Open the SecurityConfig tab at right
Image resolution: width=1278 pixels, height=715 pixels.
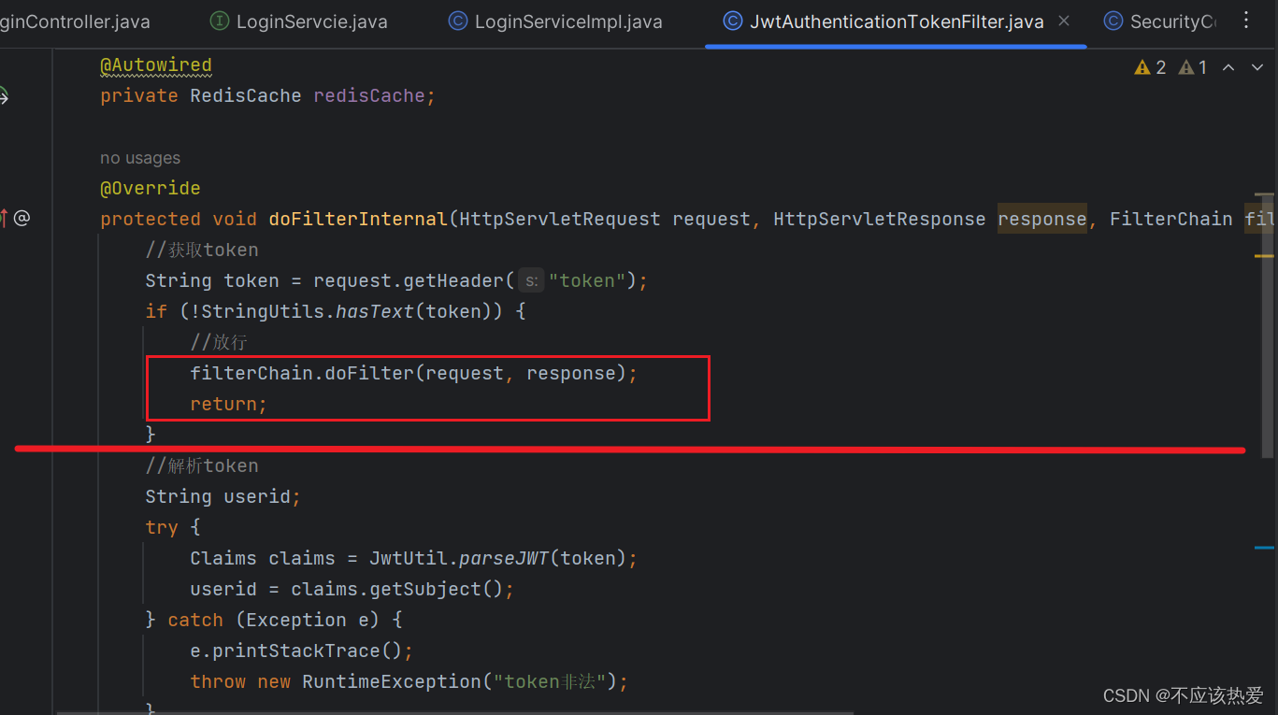click(1159, 21)
